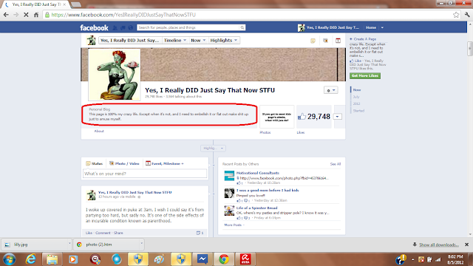Go to Home in Facebook top bar
This screenshot has width=473, height=266.
371,28
